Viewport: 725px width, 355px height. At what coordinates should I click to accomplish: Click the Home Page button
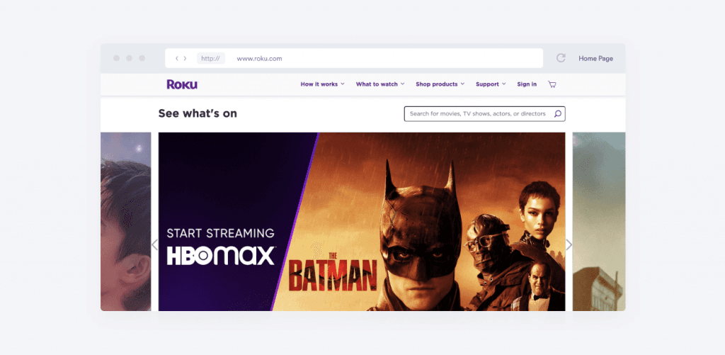click(x=595, y=58)
